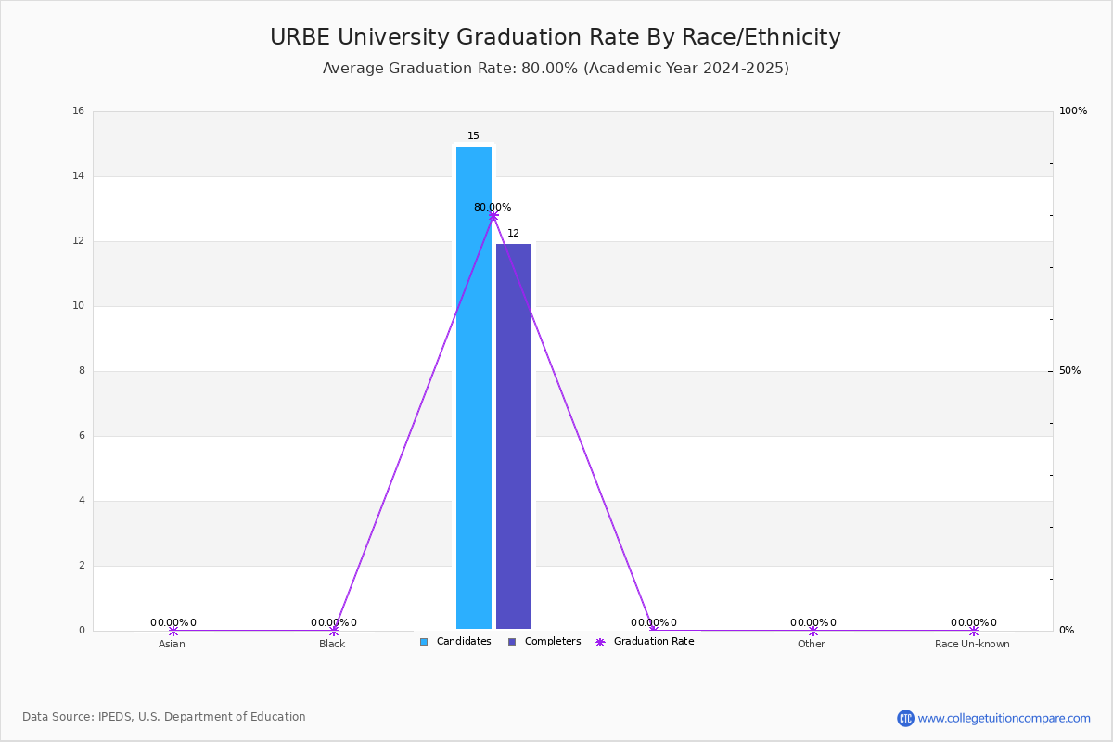The width and height of the screenshot is (1113, 742).
Task: Click the purple Completers bar
Action: 514,437
